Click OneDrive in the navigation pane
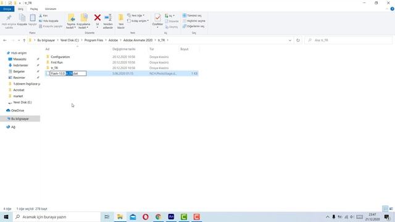Image resolution: width=395 pixels, height=222 pixels. click(17, 110)
